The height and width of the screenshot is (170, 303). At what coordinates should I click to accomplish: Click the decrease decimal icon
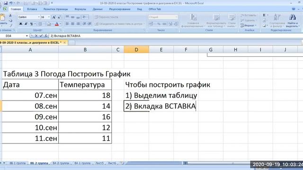176,24
